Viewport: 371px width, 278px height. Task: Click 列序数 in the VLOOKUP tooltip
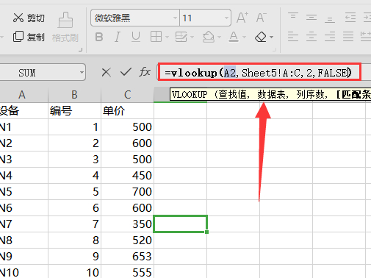tap(310, 94)
